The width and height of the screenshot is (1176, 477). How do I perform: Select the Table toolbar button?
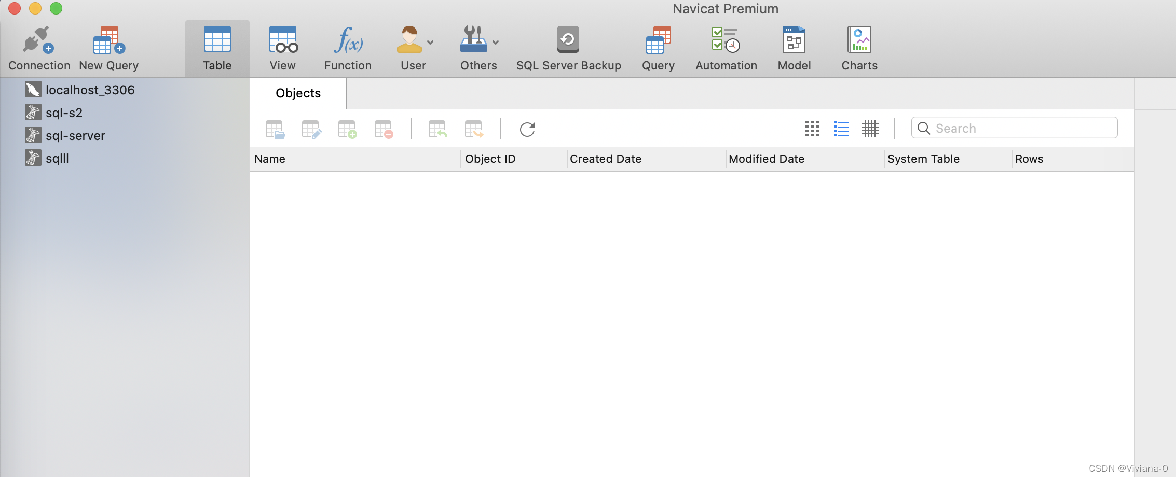217,49
